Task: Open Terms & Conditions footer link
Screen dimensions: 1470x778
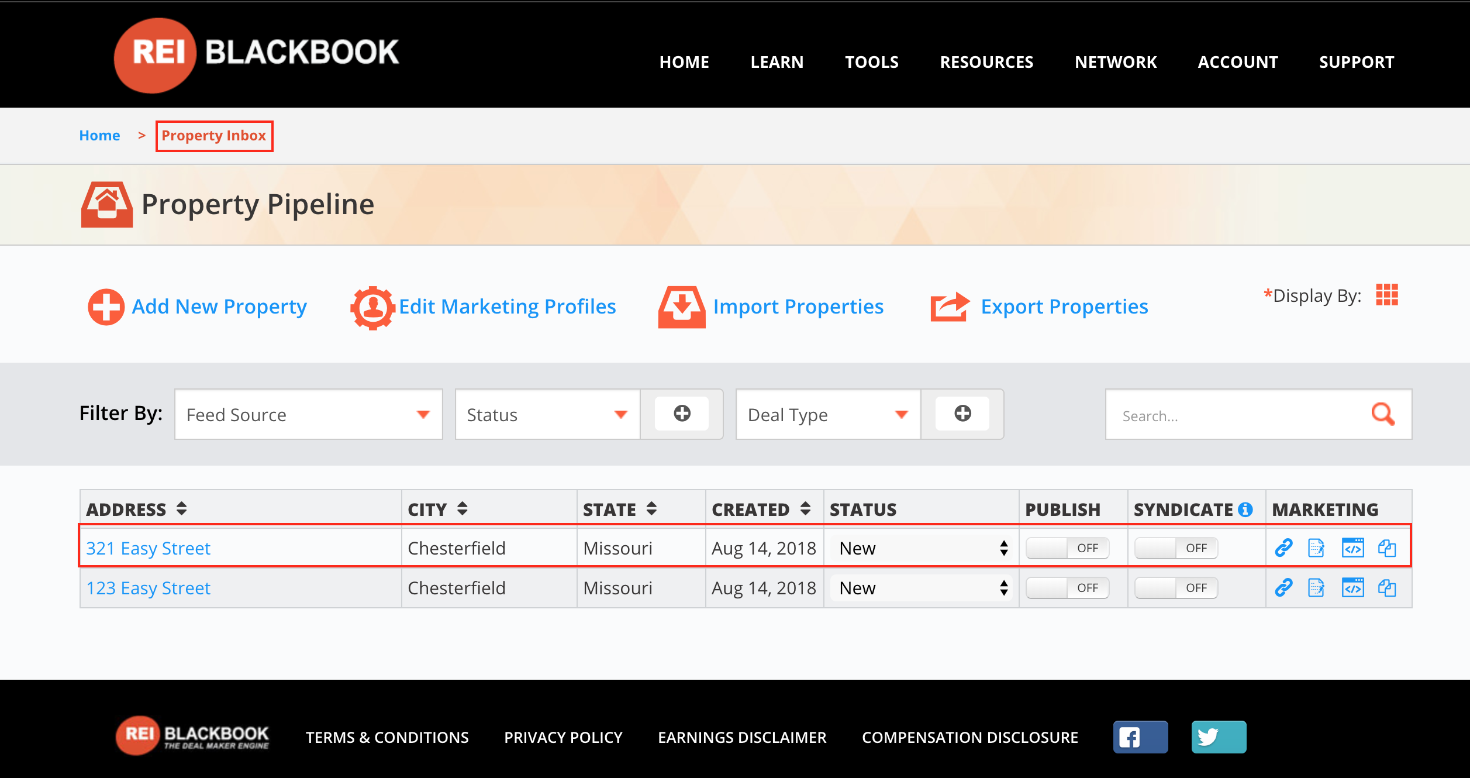Action: (387, 737)
